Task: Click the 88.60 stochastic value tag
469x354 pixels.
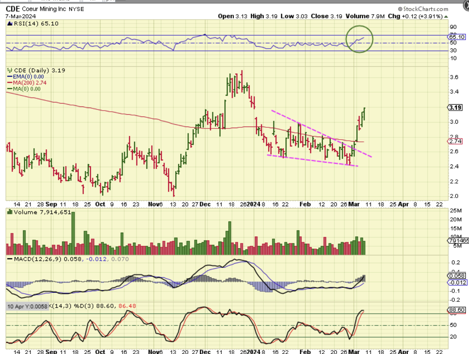Action: [x=457, y=310]
